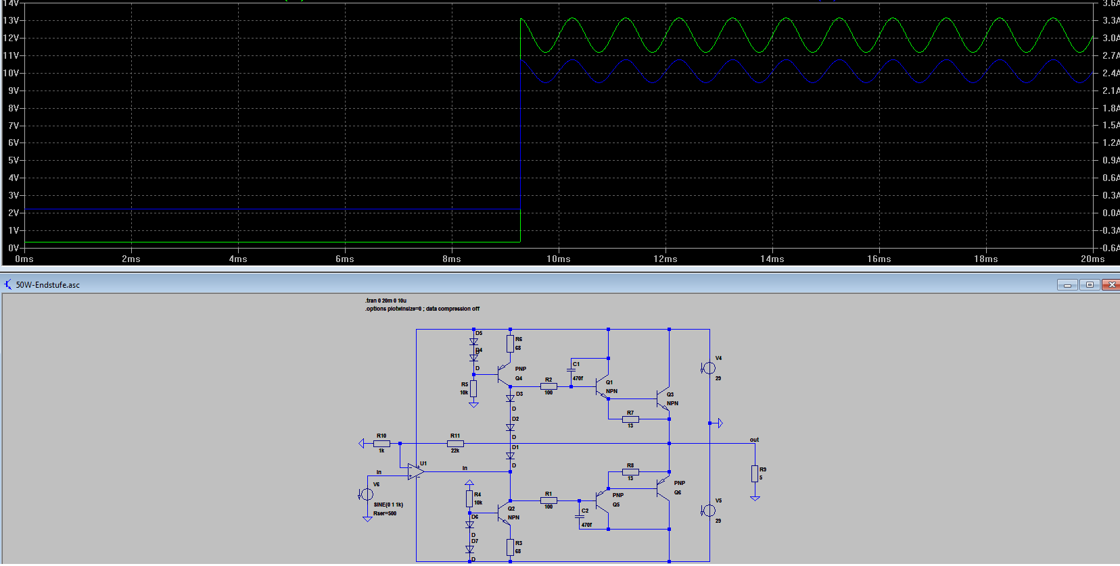Click capacitor C2 symbol

(580, 517)
